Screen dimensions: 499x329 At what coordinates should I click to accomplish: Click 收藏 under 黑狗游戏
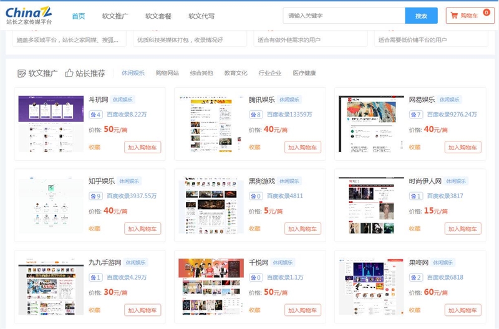pos(254,229)
